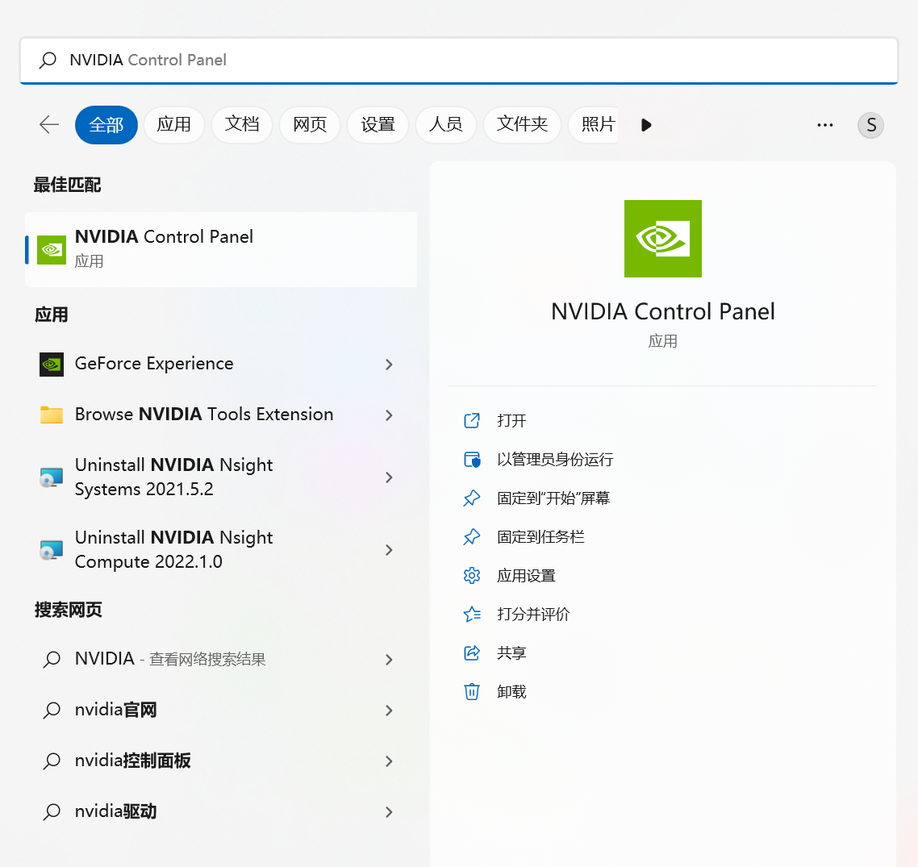Switch to the 照片 filter tab
This screenshot has height=867, width=918.
tap(595, 125)
